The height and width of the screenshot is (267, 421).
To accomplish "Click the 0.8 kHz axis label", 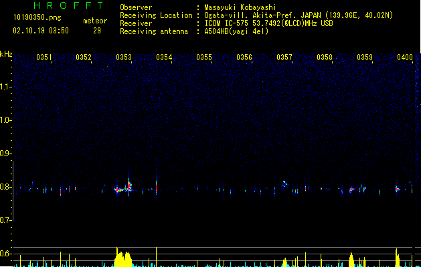I will tap(5, 187).
